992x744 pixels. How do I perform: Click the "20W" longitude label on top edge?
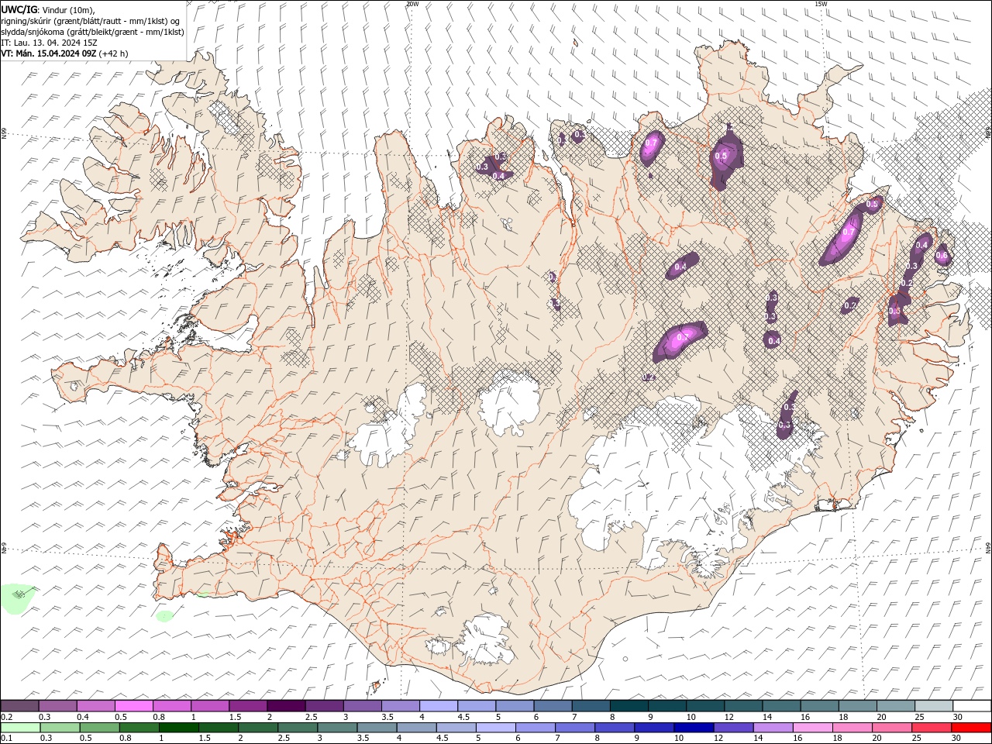pyautogui.click(x=412, y=4)
